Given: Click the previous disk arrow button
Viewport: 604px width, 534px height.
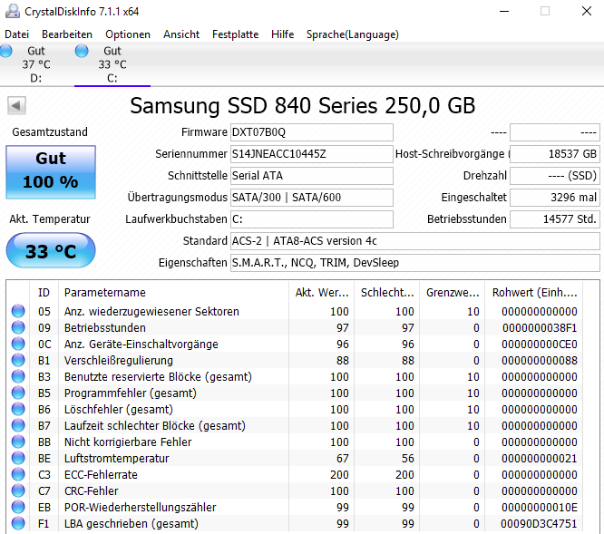Looking at the screenshot, I should coord(16,105).
